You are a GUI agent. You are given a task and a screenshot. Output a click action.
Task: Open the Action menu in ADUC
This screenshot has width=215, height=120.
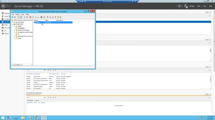(x=17, y=14)
